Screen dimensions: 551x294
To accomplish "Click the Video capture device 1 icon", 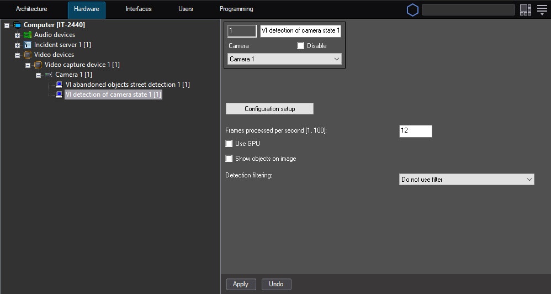I will (x=38, y=65).
